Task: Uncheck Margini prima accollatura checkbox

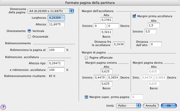Action: pyautogui.click(x=134, y=16)
